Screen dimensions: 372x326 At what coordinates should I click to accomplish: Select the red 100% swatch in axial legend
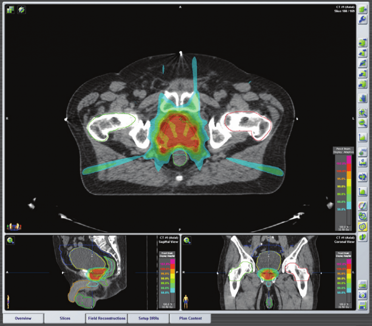click(349, 167)
